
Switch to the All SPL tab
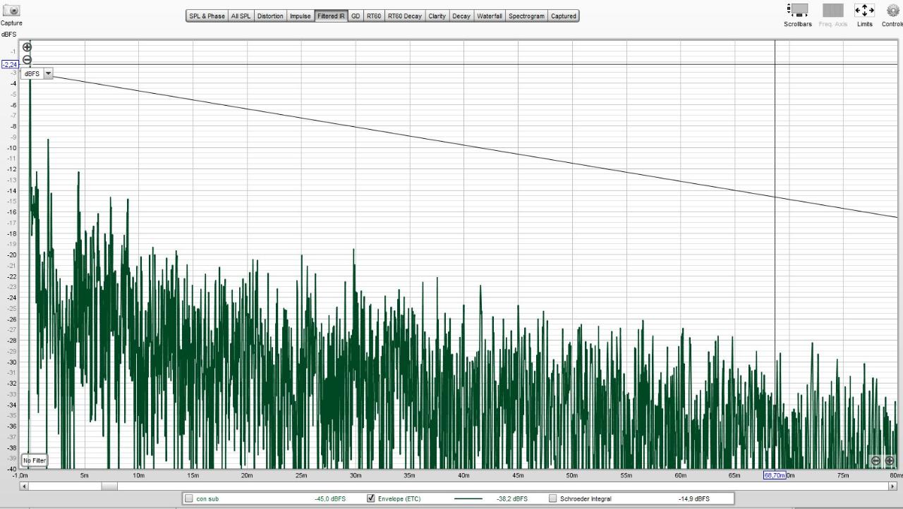click(x=241, y=16)
